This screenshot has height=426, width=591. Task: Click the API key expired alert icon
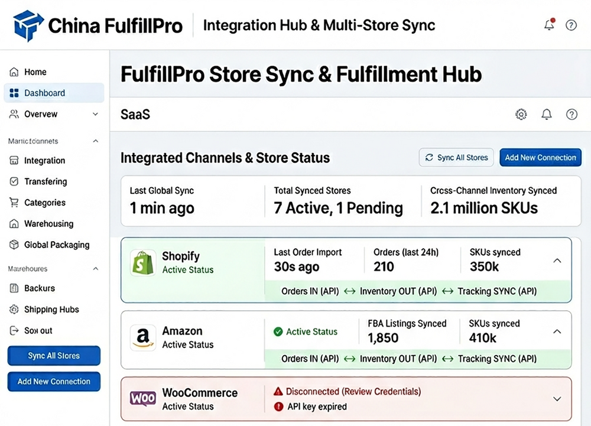tap(278, 407)
